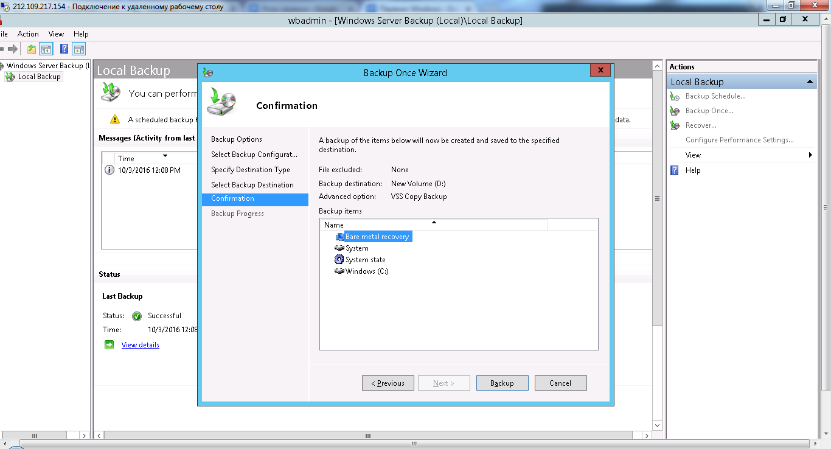Toggle Show/Hide Action Pane toolbar icon

[79, 49]
